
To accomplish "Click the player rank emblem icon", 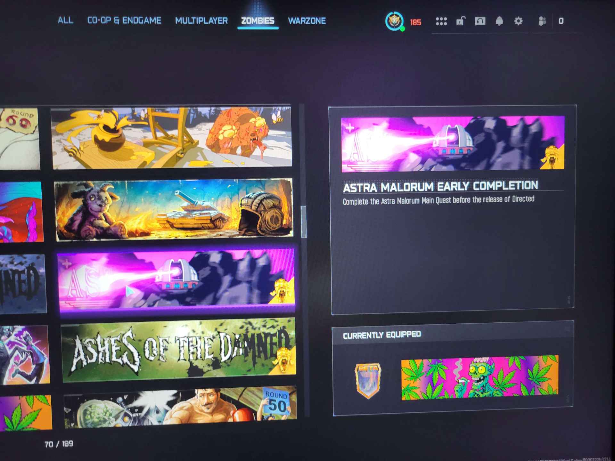I will (394, 21).
